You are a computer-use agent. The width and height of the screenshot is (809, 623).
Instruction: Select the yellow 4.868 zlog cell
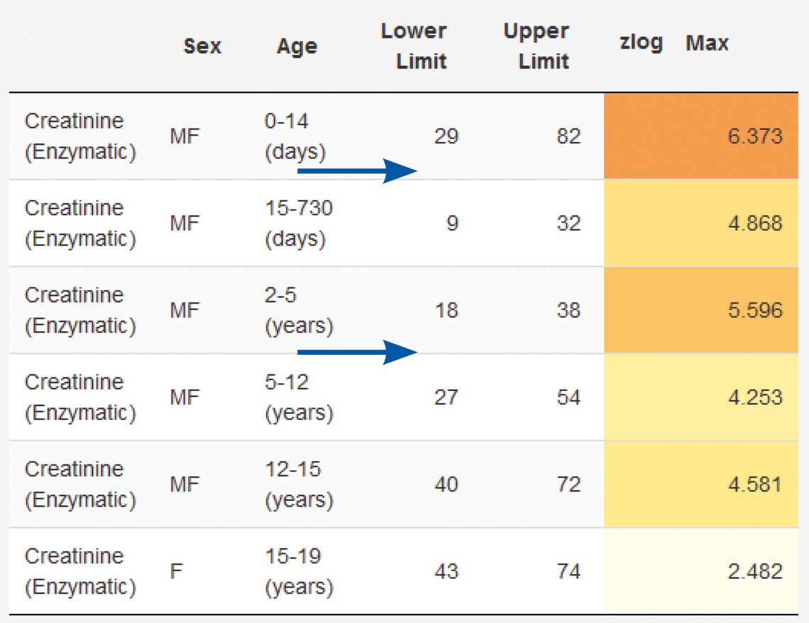pos(700,224)
